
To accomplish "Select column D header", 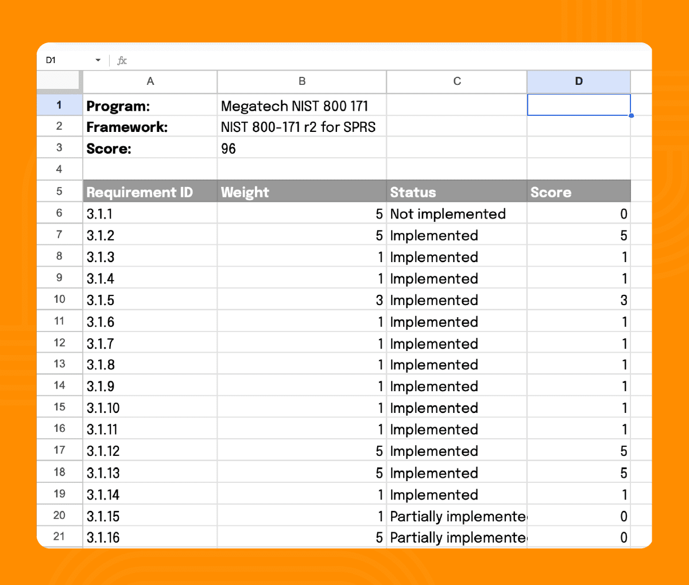I will point(578,81).
